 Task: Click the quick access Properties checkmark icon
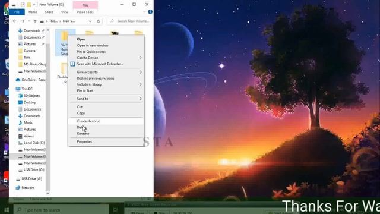click(23, 4)
